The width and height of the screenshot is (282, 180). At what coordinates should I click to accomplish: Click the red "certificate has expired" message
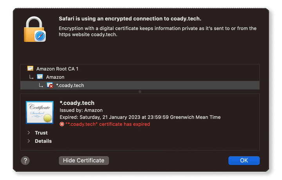(108, 124)
